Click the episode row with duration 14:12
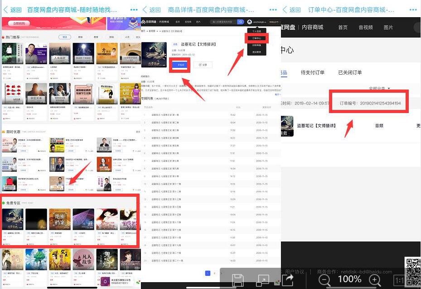The width and height of the screenshot is (421, 289). 211,176
